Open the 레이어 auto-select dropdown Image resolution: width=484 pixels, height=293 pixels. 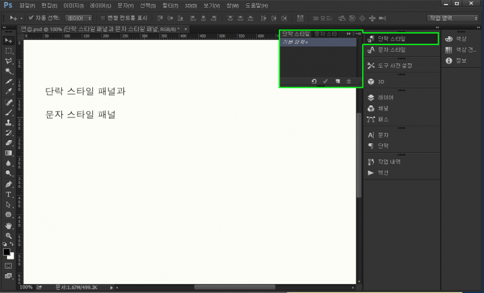pyautogui.click(x=79, y=17)
